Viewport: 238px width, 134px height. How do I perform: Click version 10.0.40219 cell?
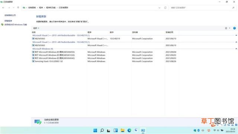[x=115, y=39]
